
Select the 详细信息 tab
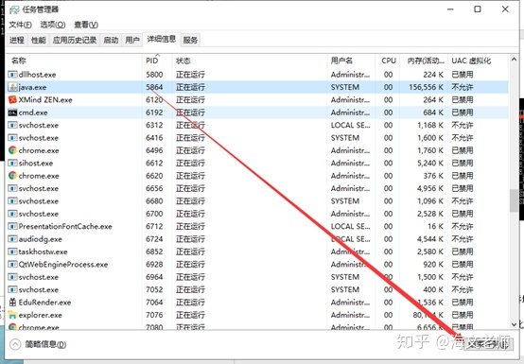162,40
